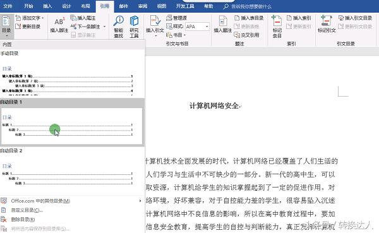Screen dimensions: 379x233
Task: Choose 自定义目录 menu item
Action: [x=72, y=210]
